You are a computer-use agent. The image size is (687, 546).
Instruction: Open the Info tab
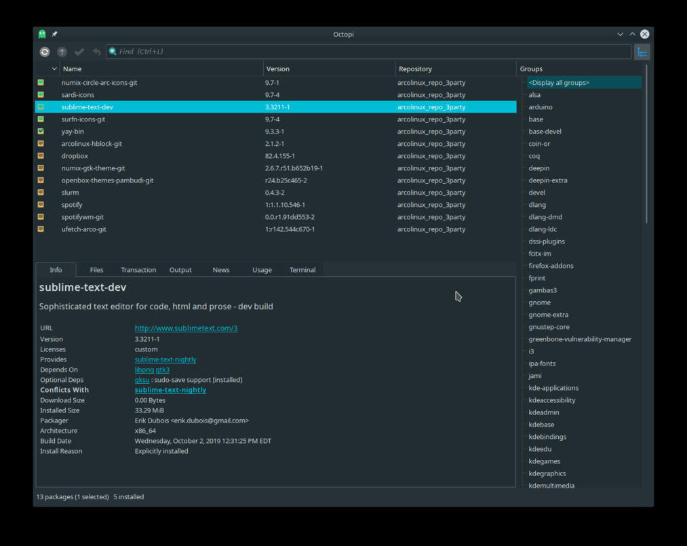coord(56,270)
